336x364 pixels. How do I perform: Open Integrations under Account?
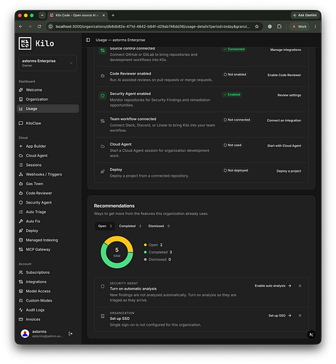[47, 282]
